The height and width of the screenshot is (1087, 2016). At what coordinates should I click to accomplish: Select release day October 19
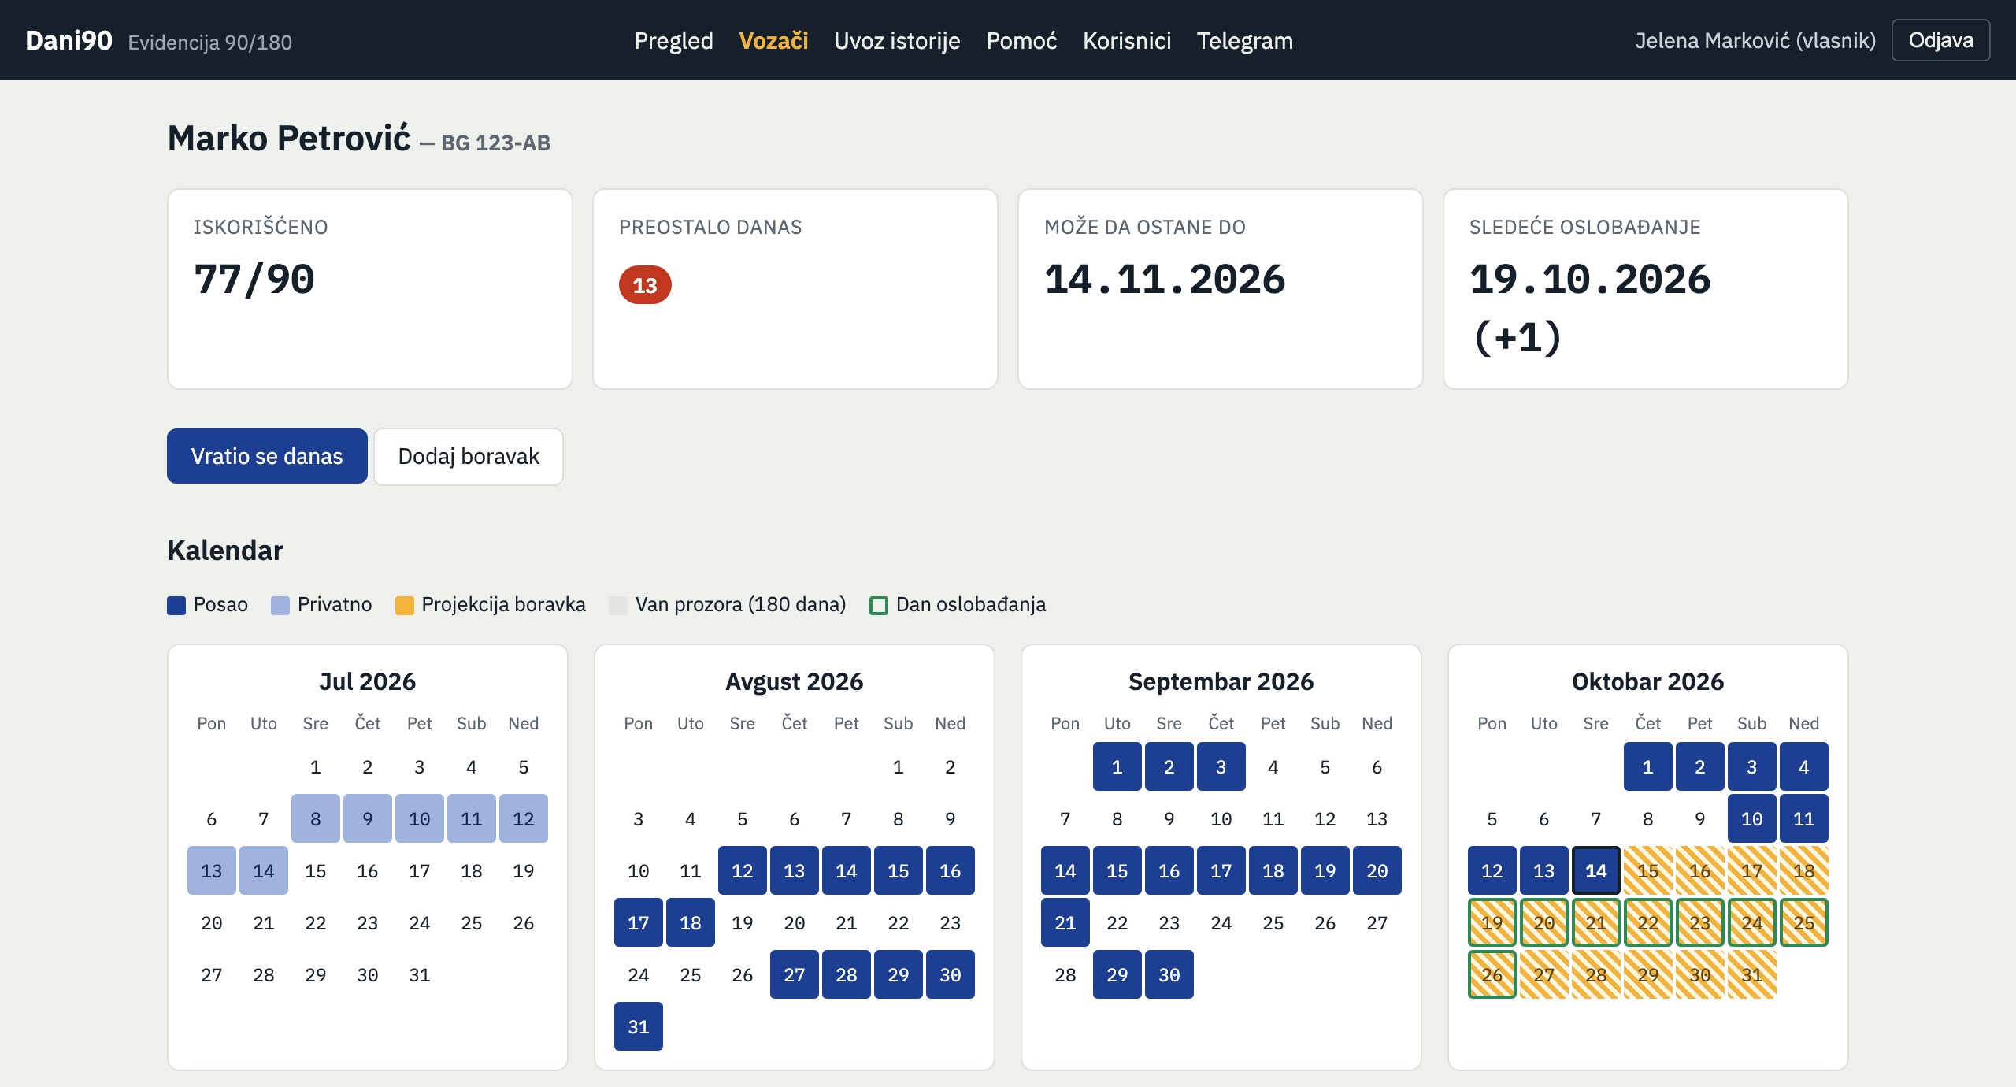click(1492, 922)
